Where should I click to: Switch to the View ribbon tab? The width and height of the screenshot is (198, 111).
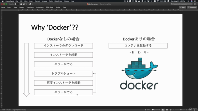click(x=64, y=7)
